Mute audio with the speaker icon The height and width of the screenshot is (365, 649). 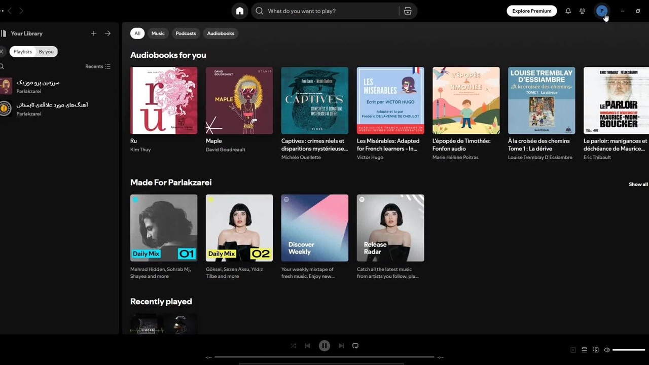607,350
